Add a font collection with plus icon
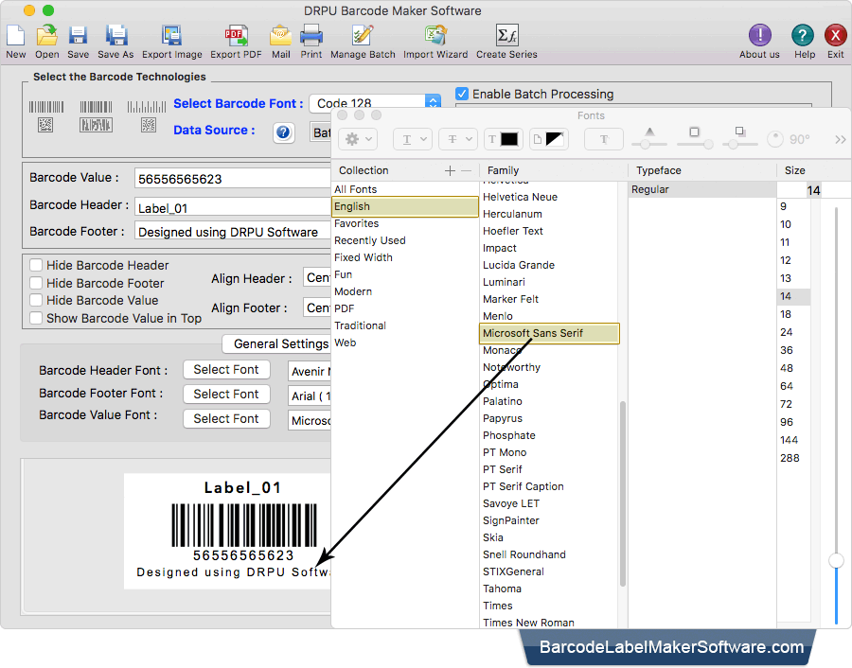The image size is (852, 668). (450, 170)
